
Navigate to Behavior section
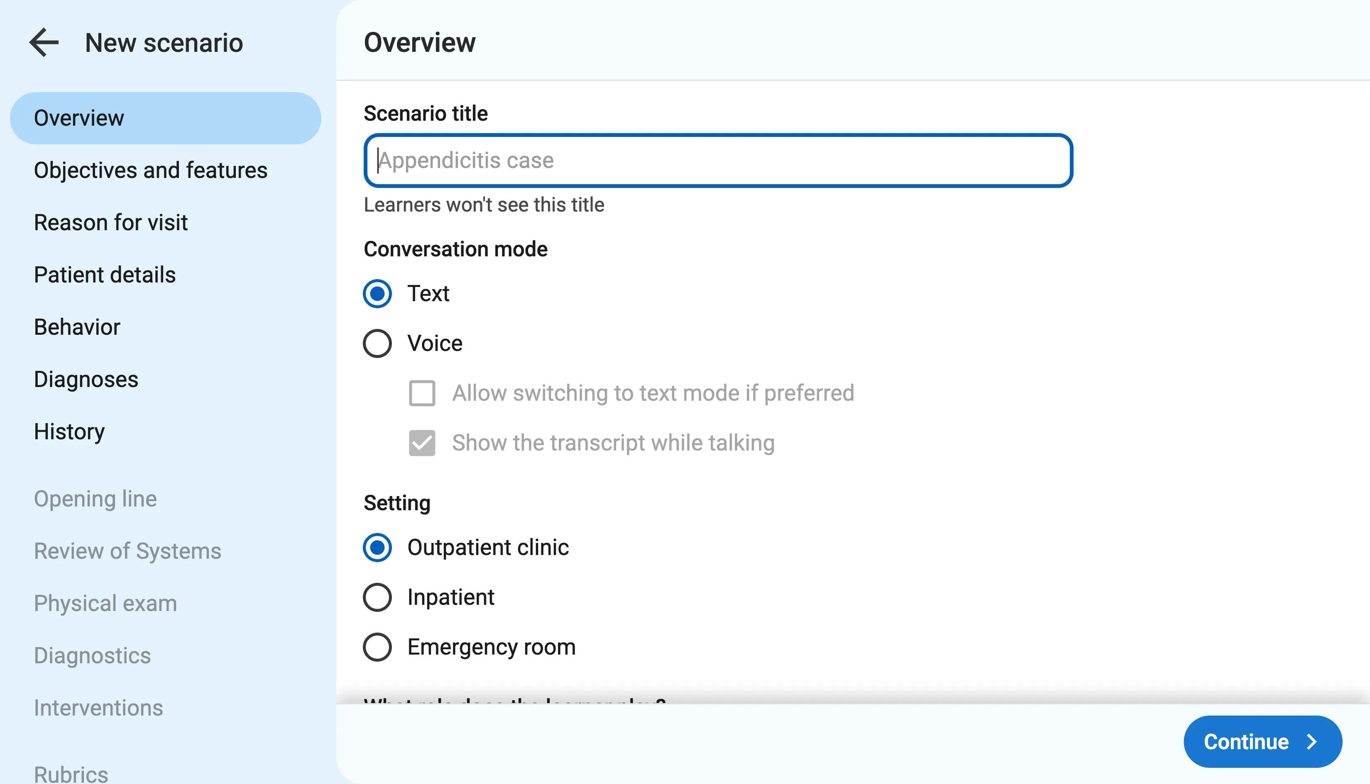tap(77, 327)
